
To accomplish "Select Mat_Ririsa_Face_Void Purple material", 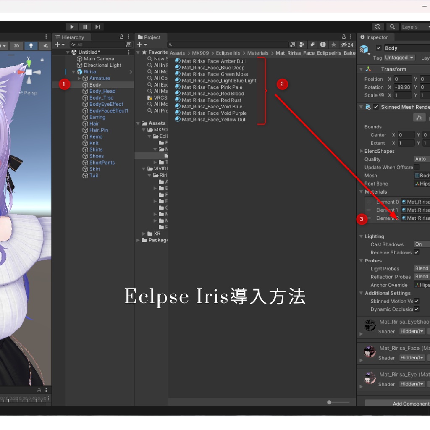I will click(x=211, y=113).
